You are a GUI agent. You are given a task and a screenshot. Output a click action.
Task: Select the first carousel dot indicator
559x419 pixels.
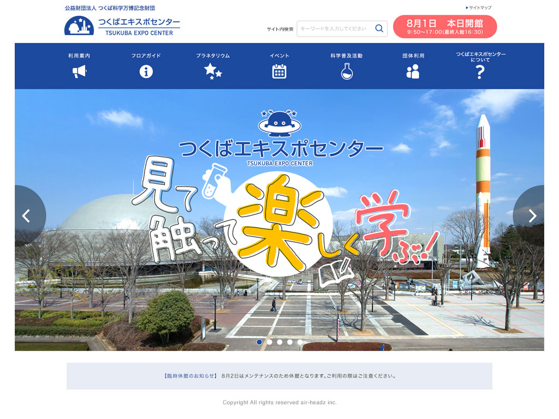(x=259, y=342)
